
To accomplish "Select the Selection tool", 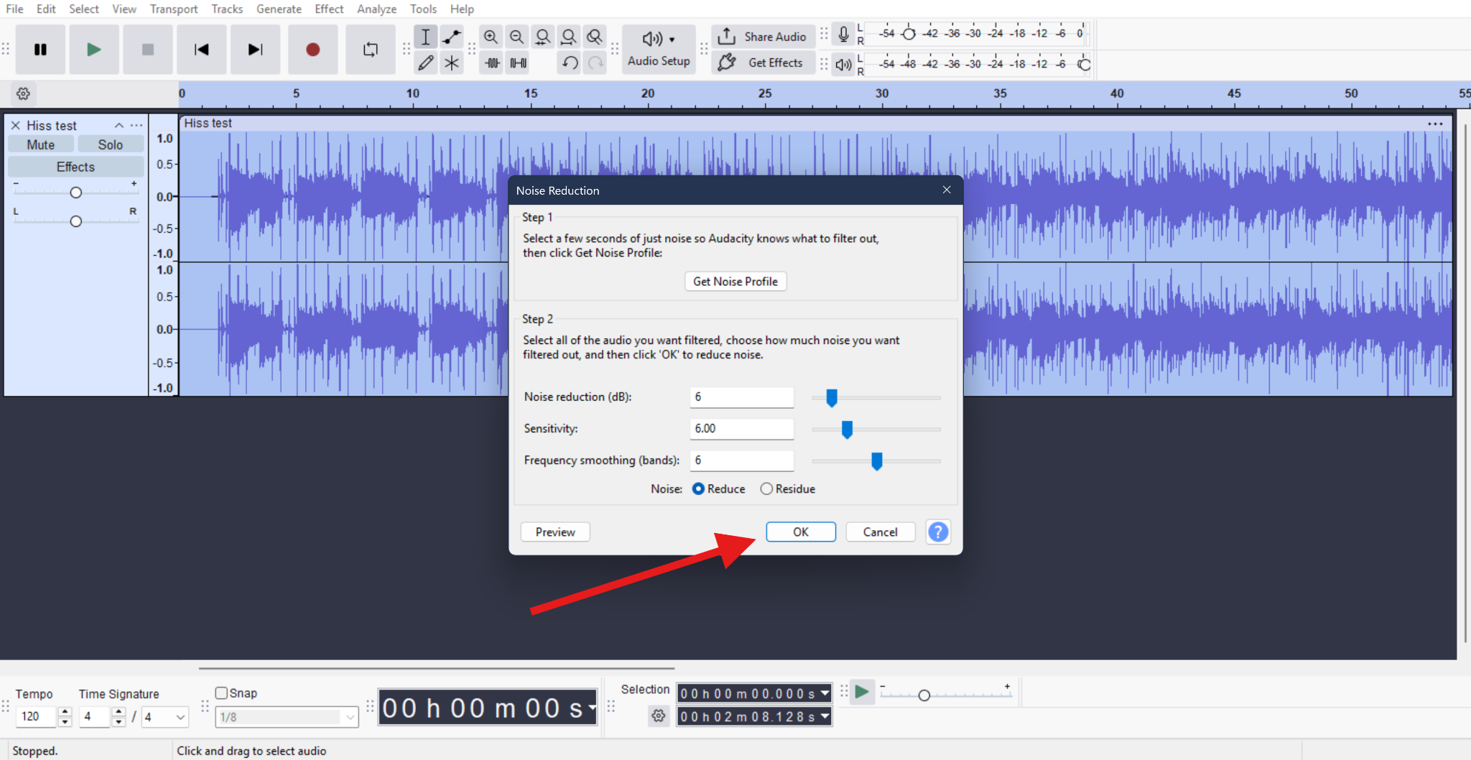I will 426,37.
